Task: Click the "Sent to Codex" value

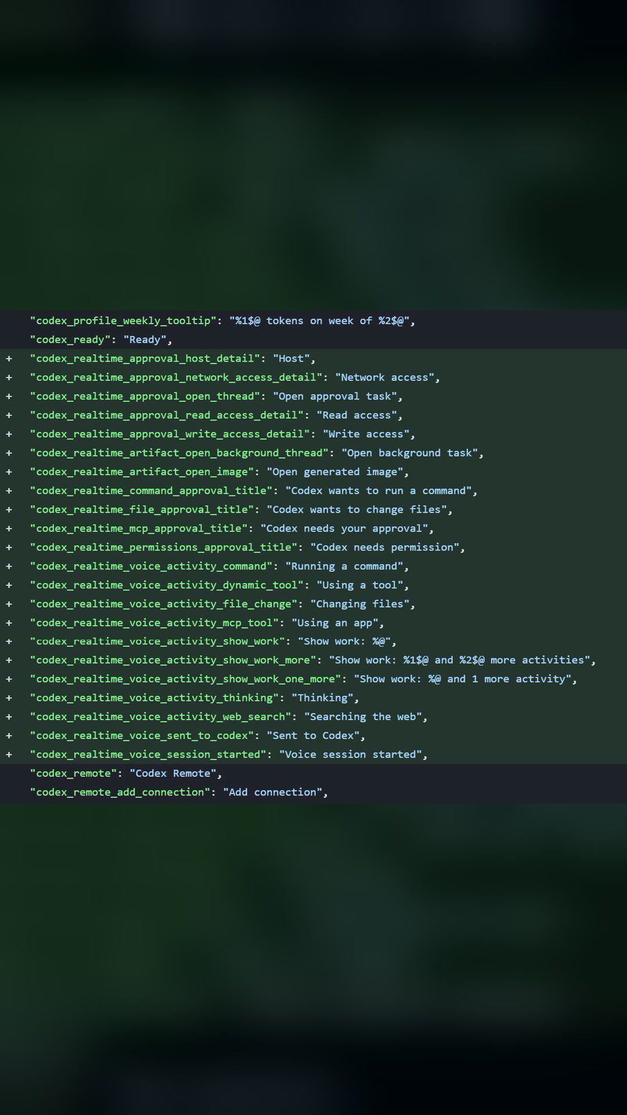Action: 313,736
